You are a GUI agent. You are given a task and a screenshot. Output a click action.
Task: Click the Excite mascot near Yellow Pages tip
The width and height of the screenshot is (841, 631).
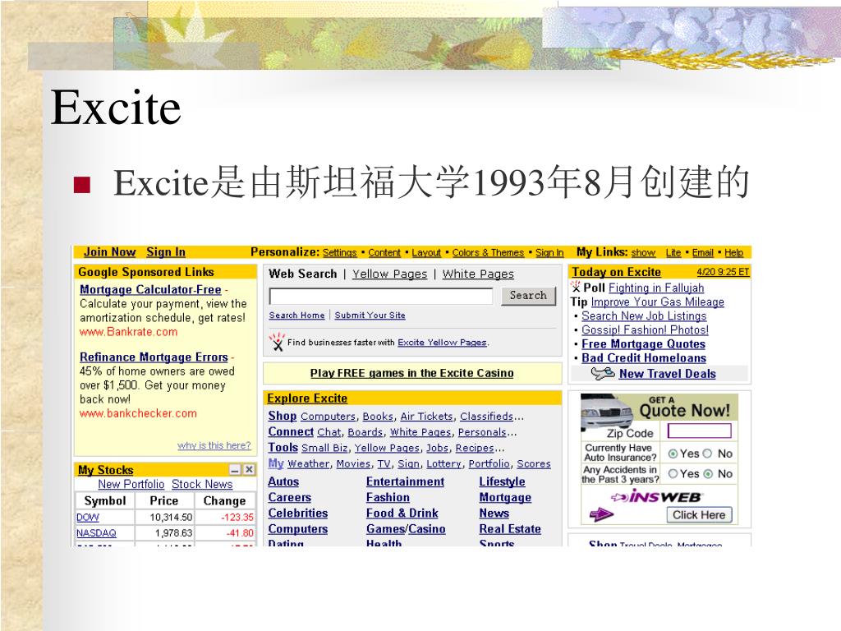(x=277, y=341)
